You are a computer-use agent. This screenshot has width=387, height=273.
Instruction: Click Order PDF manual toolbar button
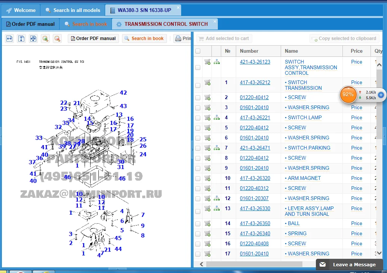93,39
